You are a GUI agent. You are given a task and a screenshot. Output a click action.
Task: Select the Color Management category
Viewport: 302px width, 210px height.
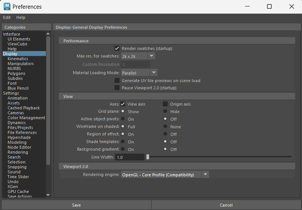click(27, 118)
